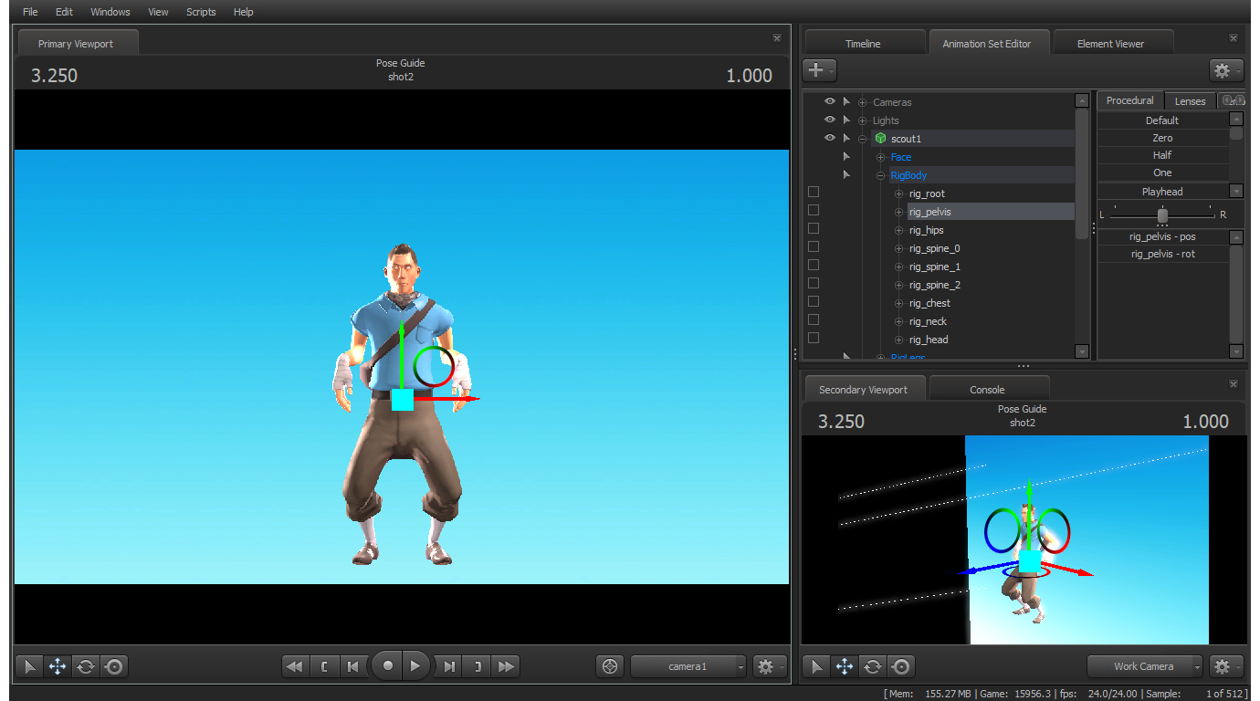Click the Record button

click(388, 666)
